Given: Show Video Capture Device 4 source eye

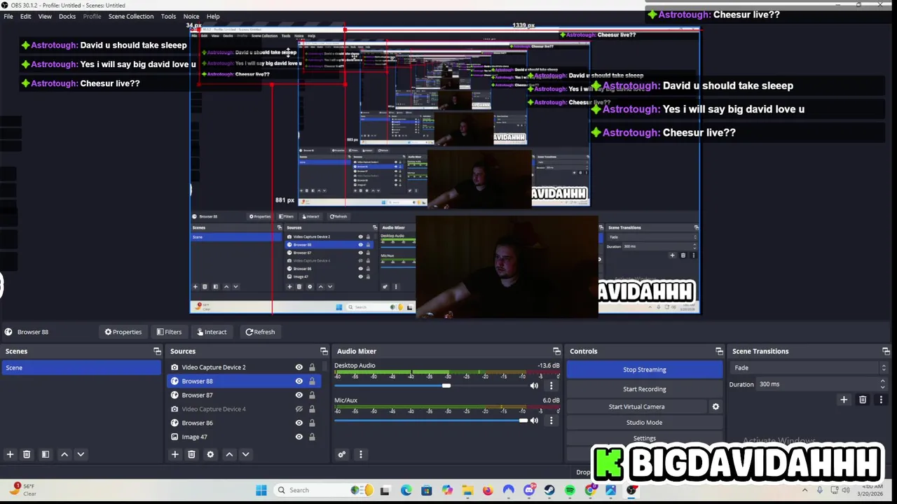Looking at the screenshot, I should (299, 409).
